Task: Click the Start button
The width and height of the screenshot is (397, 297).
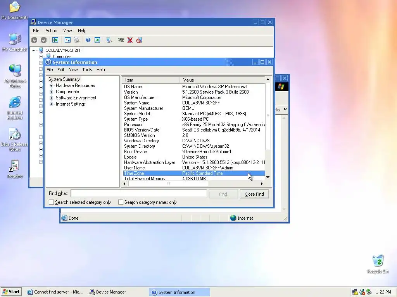Action: coord(11,292)
